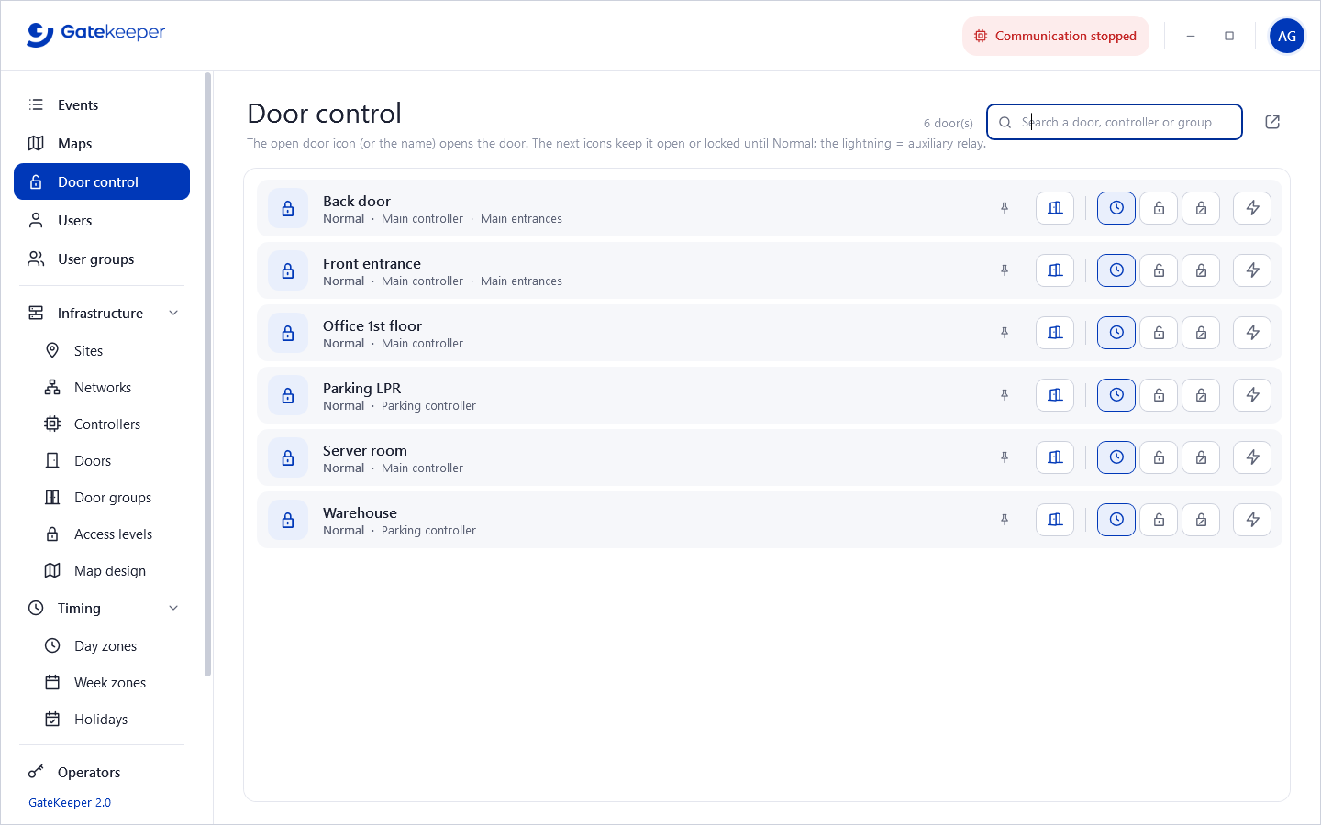Viewport: 1321px width, 825px height.
Task: Collapse the Timing section chevron
Action: tap(173, 608)
